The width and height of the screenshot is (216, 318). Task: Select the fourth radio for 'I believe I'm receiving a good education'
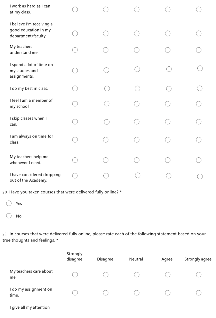point(168,33)
